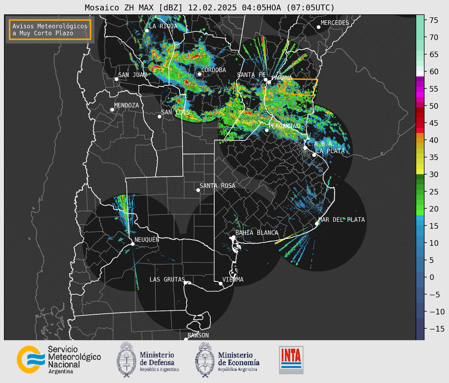Click the 40 dBZ orange band on scale
The width and height of the screenshot is (449, 383).
[420, 140]
